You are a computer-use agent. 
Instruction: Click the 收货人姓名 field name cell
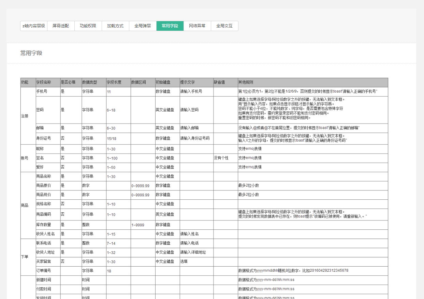pyautogui.click(x=48, y=234)
